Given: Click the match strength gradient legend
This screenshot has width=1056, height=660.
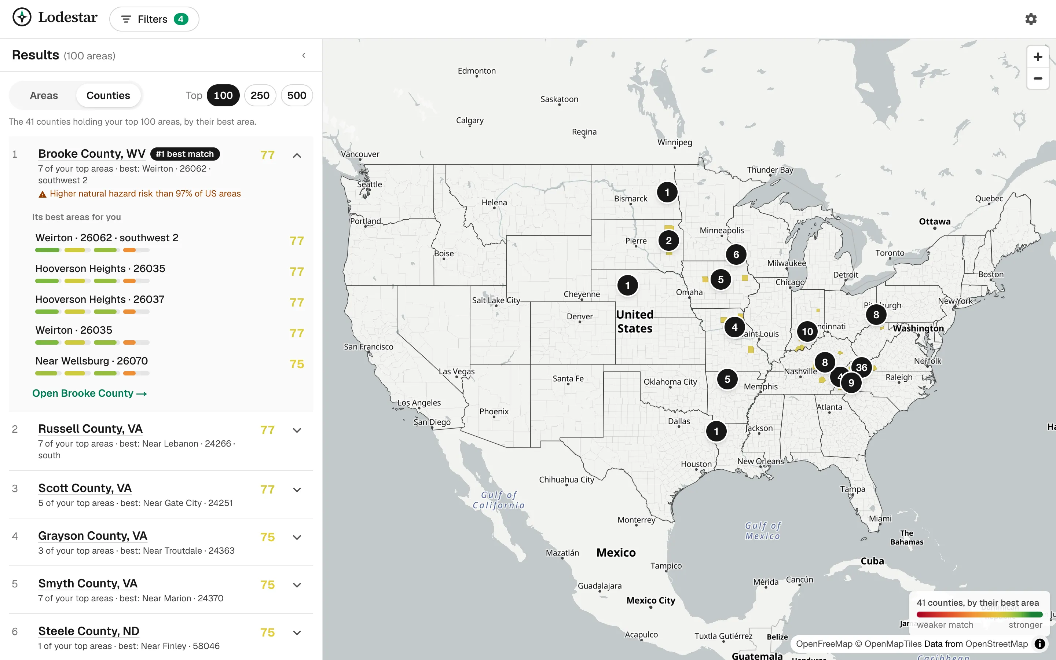Looking at the screenshot, I should [980, 614].
